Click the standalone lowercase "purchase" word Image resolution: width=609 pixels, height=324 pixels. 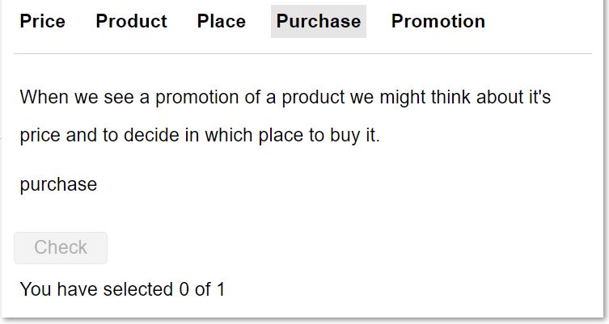click(x=58, y=185)
